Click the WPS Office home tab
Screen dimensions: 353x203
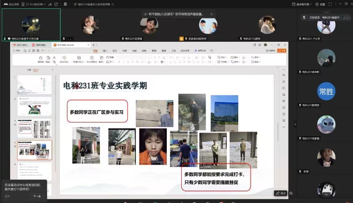21,45
